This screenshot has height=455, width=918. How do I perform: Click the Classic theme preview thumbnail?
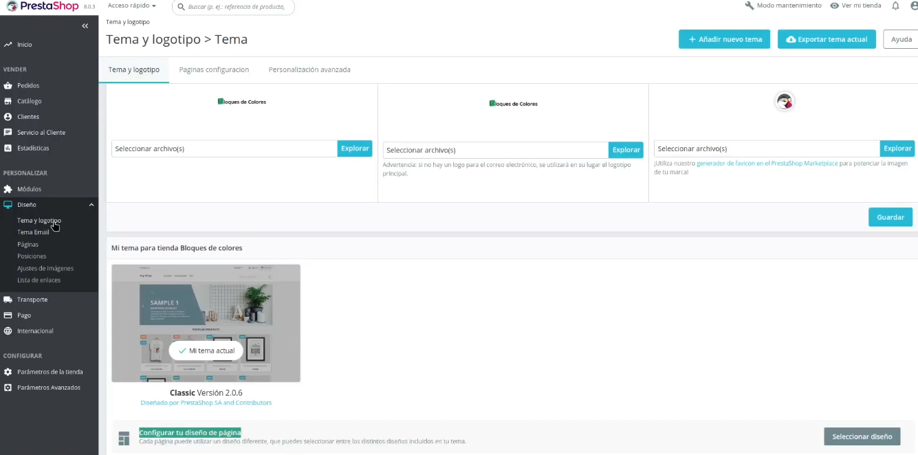[x=206, y=323]
